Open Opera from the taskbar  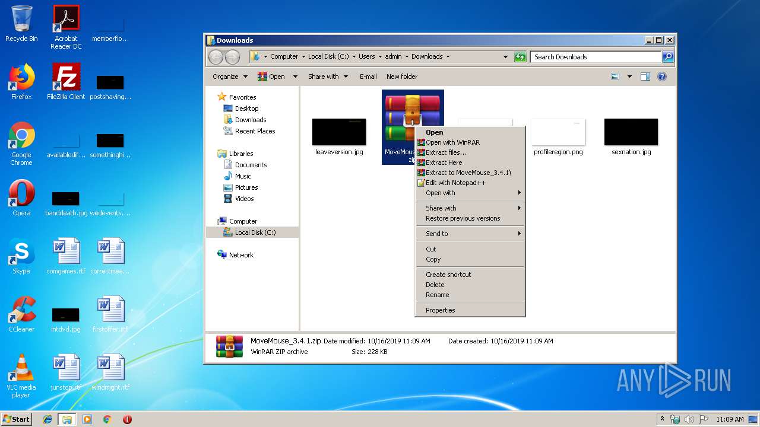[x=127, y=419]
